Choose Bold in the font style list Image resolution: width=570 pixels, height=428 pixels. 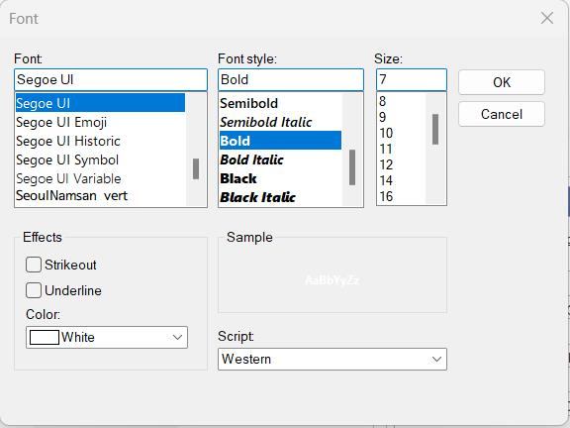coord(280,141)
